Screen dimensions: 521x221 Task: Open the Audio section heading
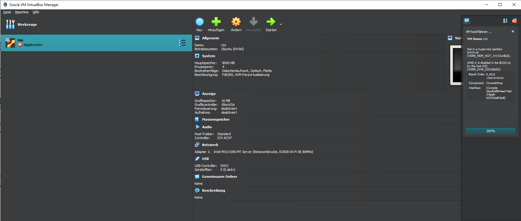[207, 127]
